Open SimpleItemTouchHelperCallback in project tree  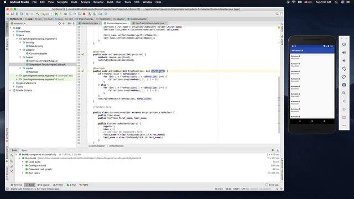[x=47, y=65]
